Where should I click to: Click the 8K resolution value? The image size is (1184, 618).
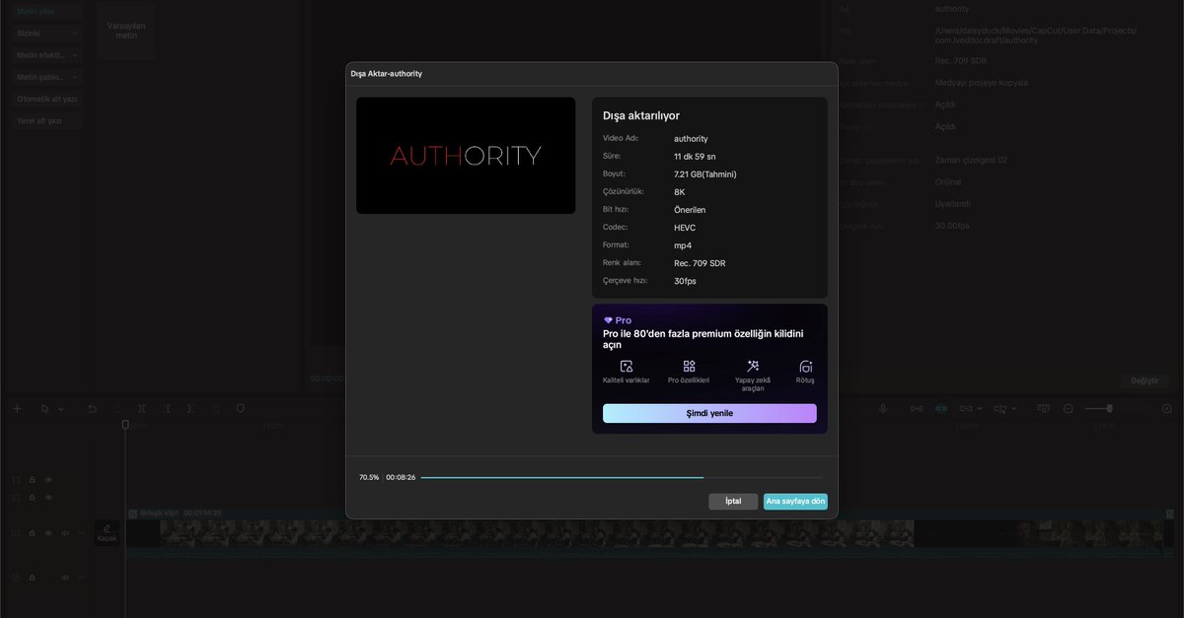coord(680,192)
